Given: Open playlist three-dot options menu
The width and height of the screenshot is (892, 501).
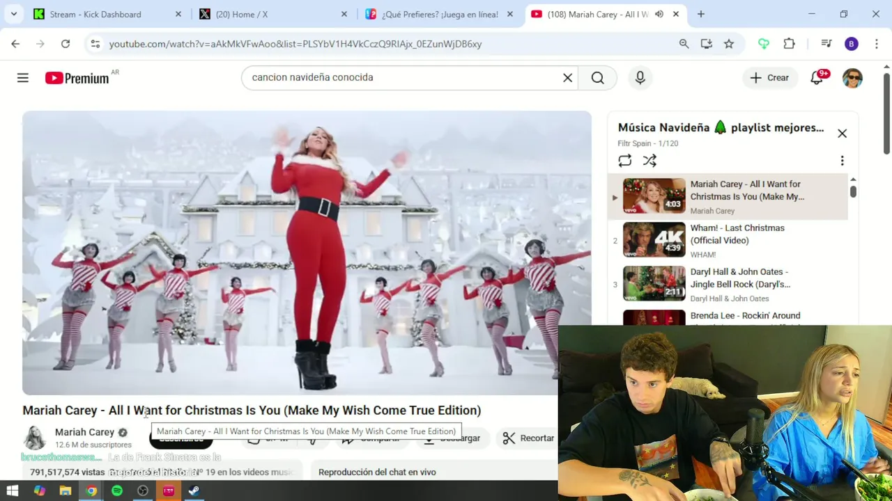Looking at the screenshot, I should (842, 161).
